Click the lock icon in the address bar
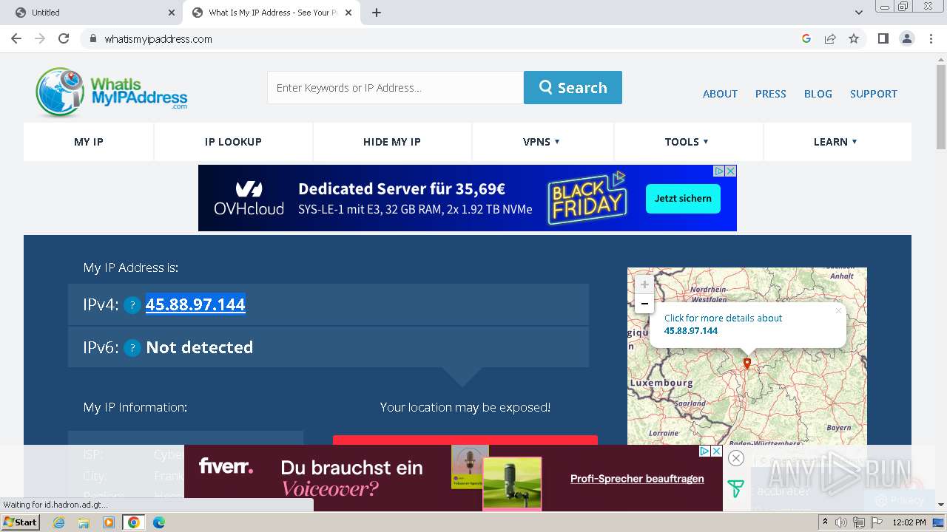The height and width of the screenshot is (532, 947). (x=93, y=39)
